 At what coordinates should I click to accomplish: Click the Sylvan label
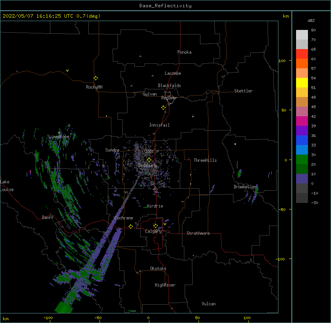[x=150, y=94]
